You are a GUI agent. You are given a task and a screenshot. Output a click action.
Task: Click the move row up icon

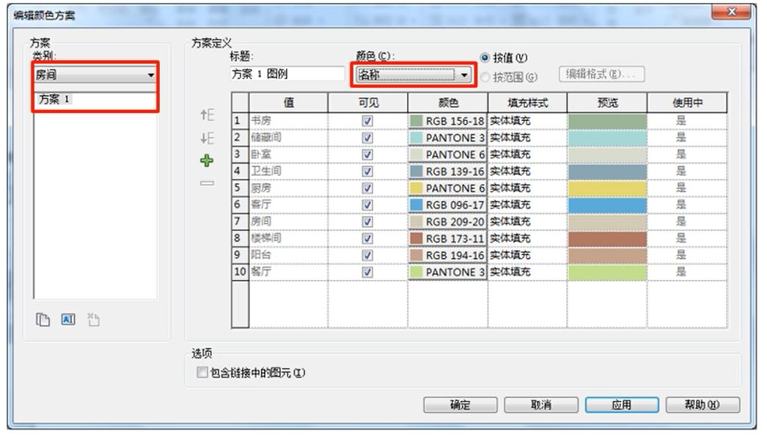point(208,116)
